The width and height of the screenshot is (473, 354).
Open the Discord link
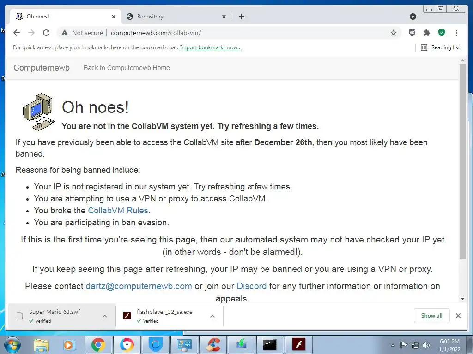(x=252, y=286)
